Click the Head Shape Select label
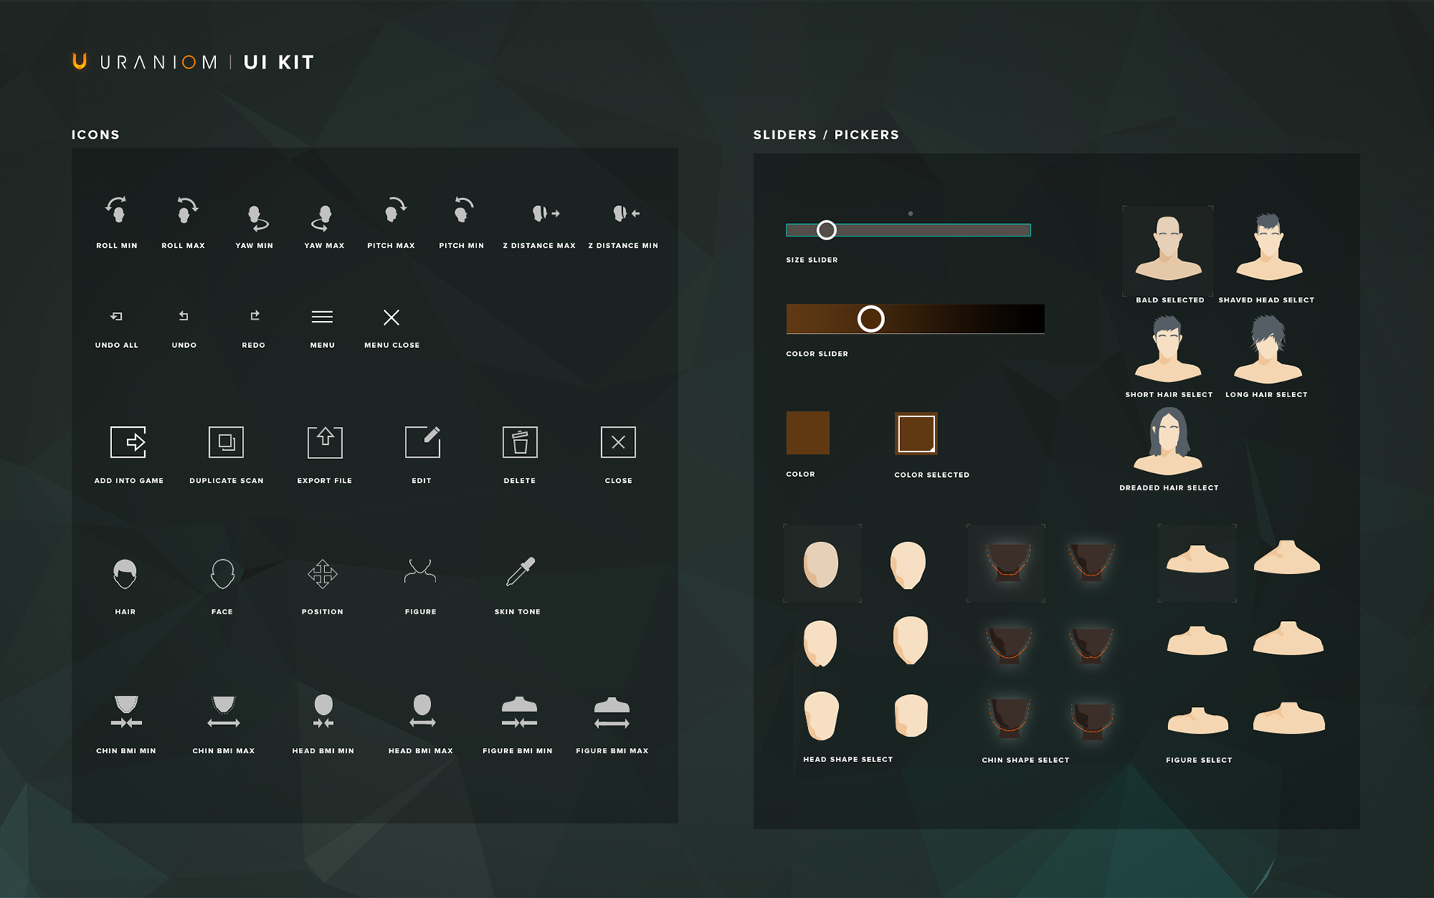 point(848,759)
